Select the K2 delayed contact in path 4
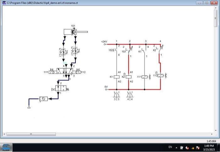Screen dimensions: 220x152 pos(160,49)
